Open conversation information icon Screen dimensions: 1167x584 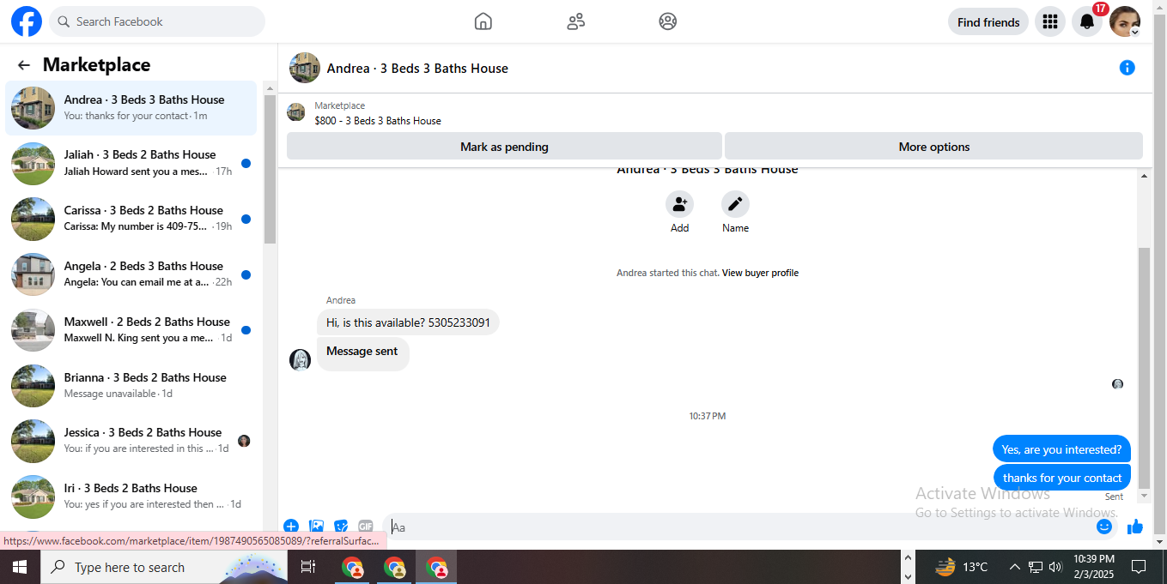(1127, 68)
